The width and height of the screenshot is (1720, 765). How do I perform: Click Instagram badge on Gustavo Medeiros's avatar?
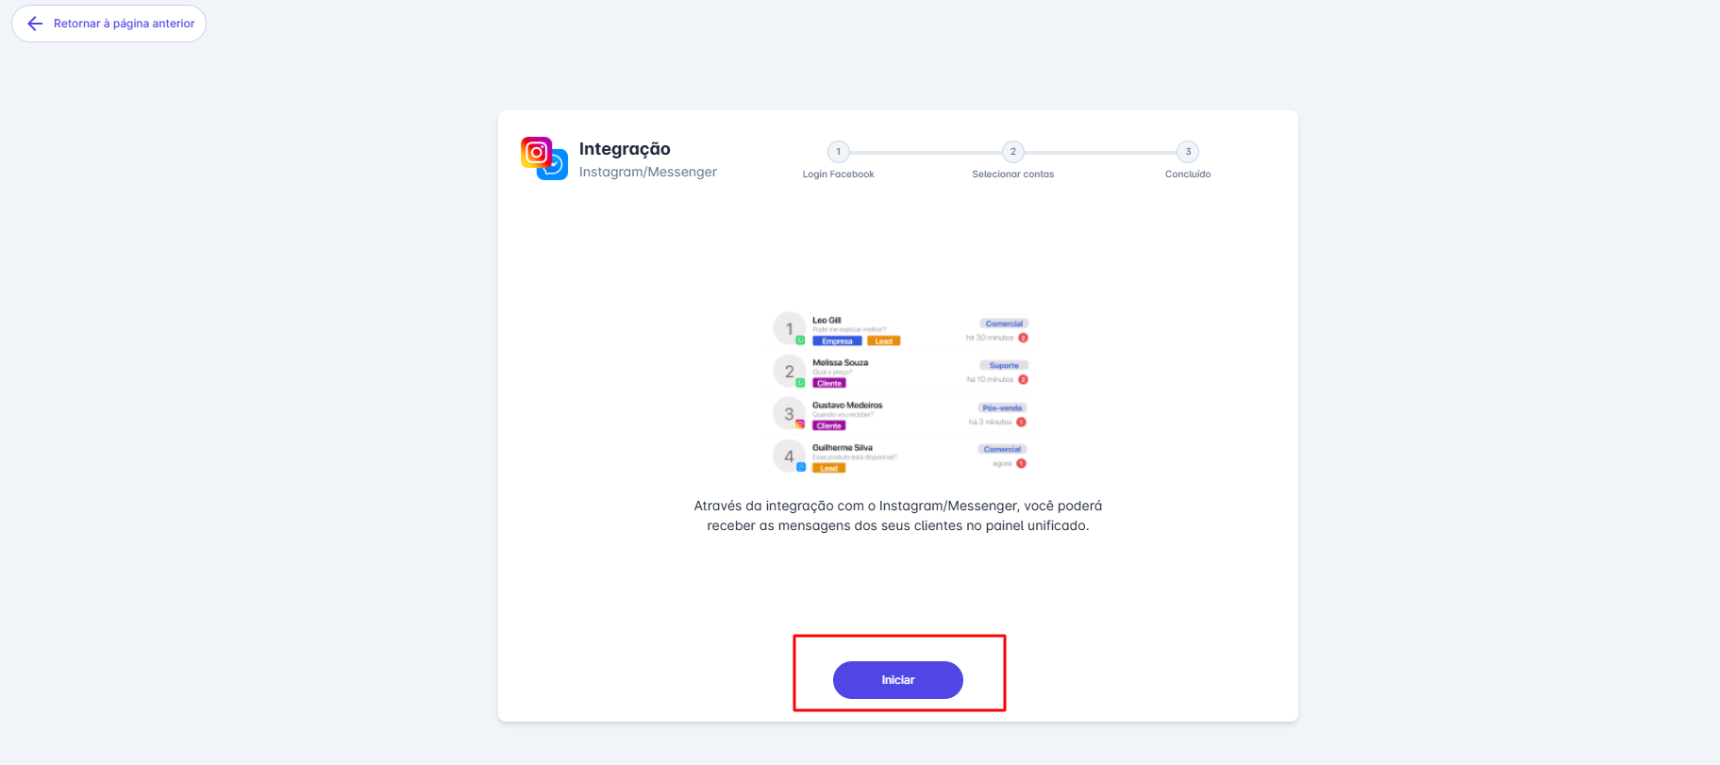click(x=800, y=424)
